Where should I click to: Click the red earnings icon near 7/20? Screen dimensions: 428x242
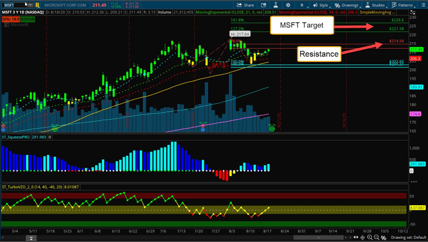coord(203,126)
